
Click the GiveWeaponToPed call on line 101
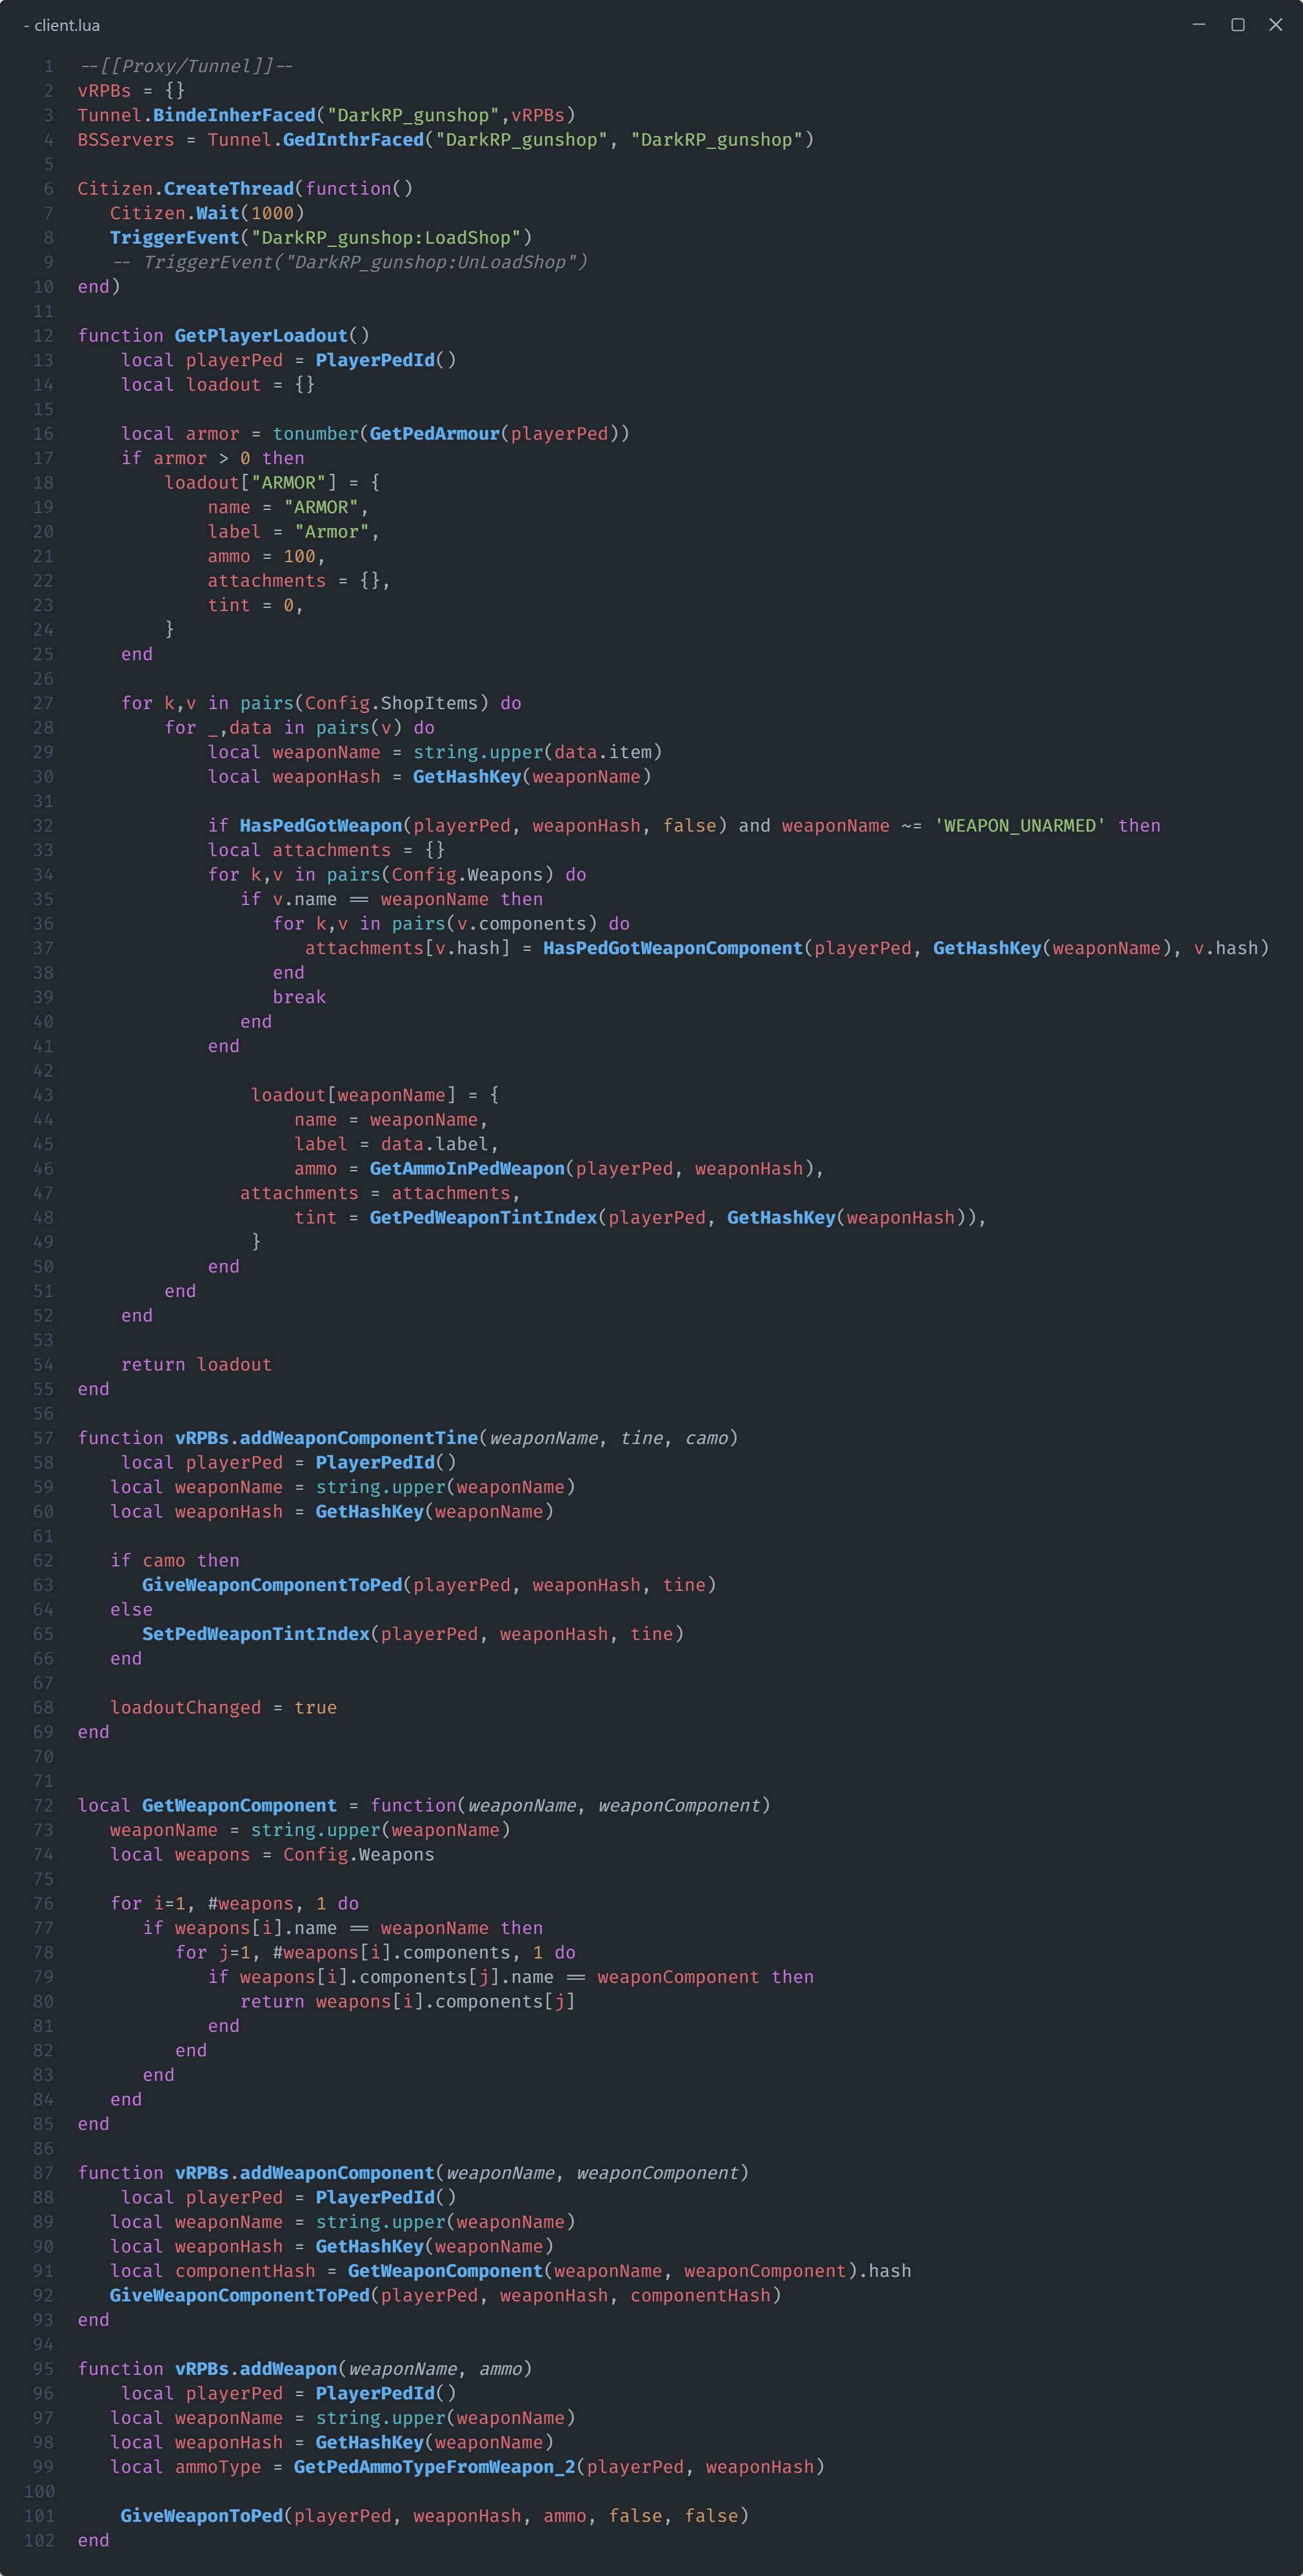point(201,2515)
